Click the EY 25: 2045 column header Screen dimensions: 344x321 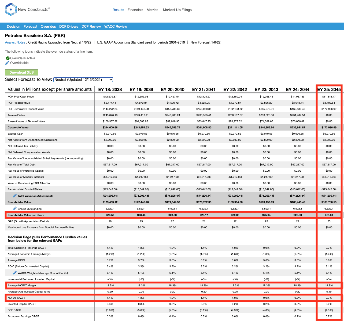click(x=329, y=89)
